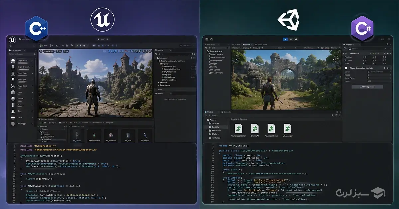399x209 pixels.
Task: Switch to the Outliner tab in Unreal
Action: pyautogui.click(x=163, y=50)
